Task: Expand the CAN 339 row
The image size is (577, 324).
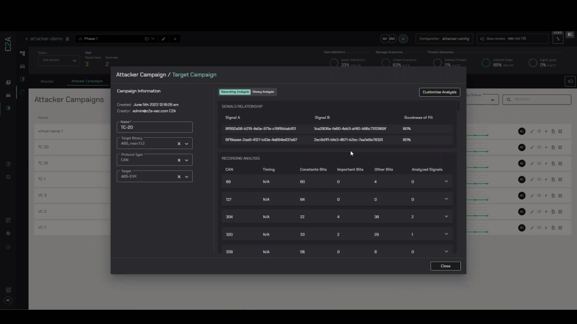Action: (x=446, y=251)
